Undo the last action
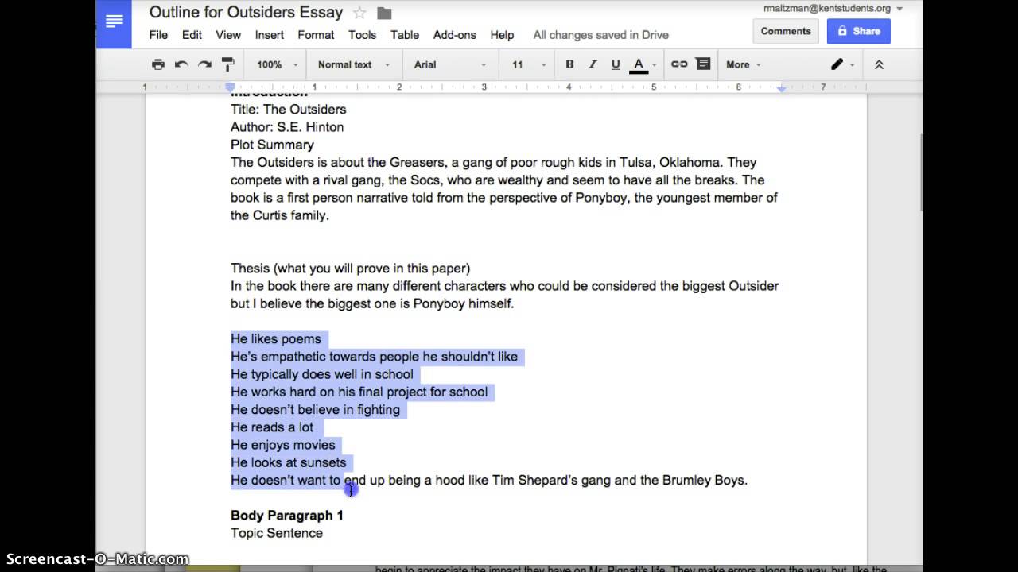The image size is (1018, 572). (x=181, y=64)
